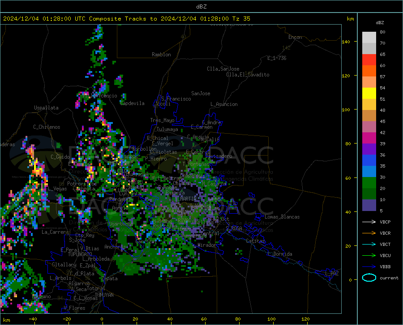Screen dimensions: 403x325
Task: Click the C_Chilenos place label
Action: 47,127
